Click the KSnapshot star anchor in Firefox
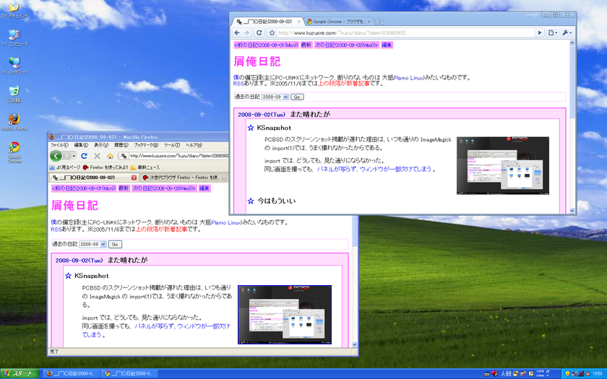The image size is (607, 379). point(68,276)
